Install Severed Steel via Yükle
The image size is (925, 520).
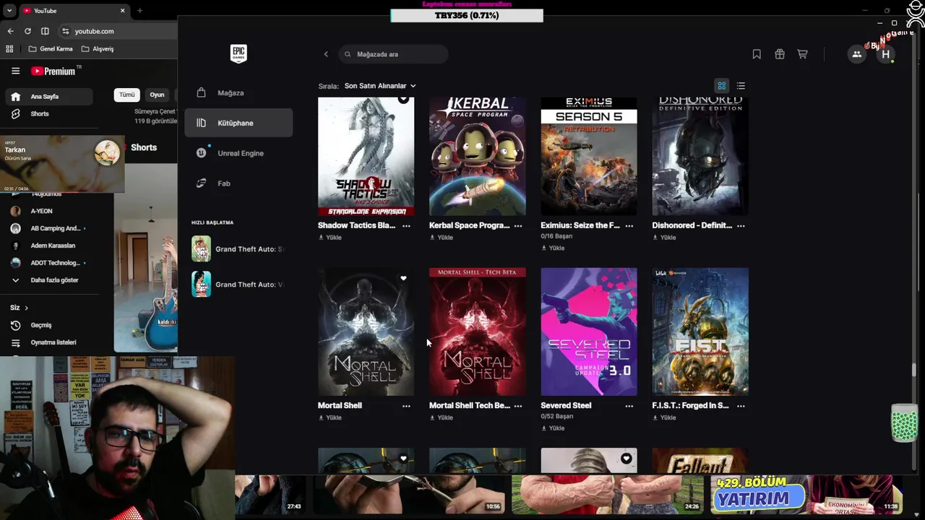[x=552, y=428]
